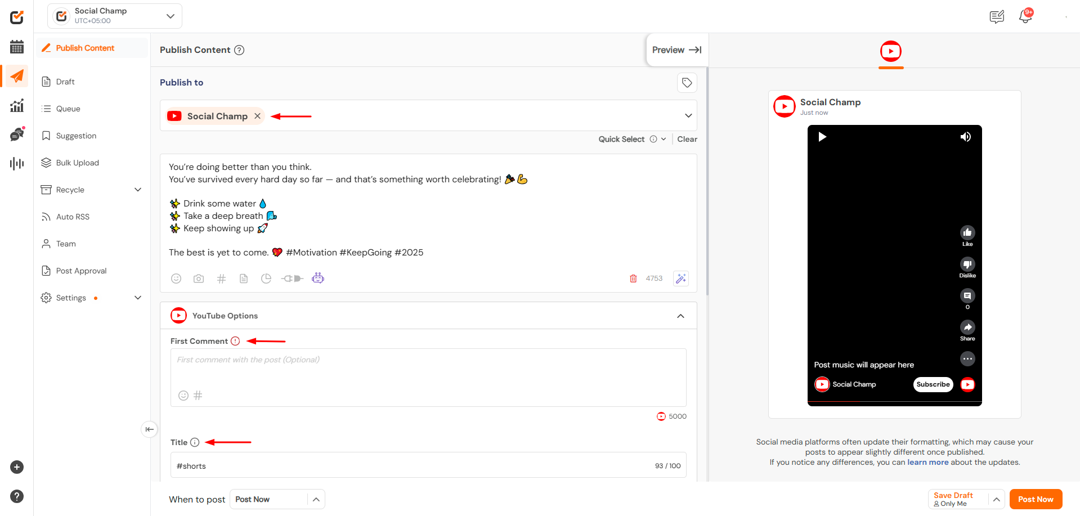The image size is (1080, 516).
Task: Click the plus add icon in left rail
Action: (x=17, y=467)
